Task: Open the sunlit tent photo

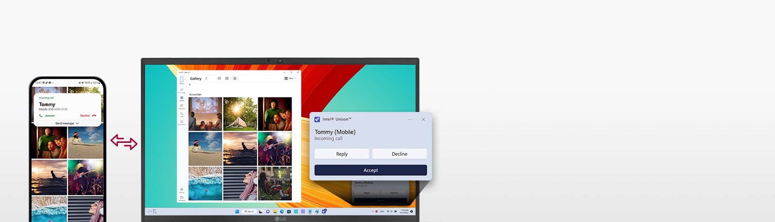Action: 240,114
